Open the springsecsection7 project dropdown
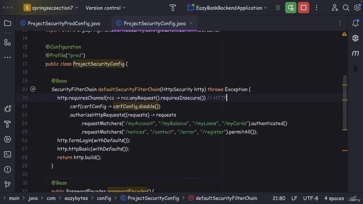 point(50,8)
